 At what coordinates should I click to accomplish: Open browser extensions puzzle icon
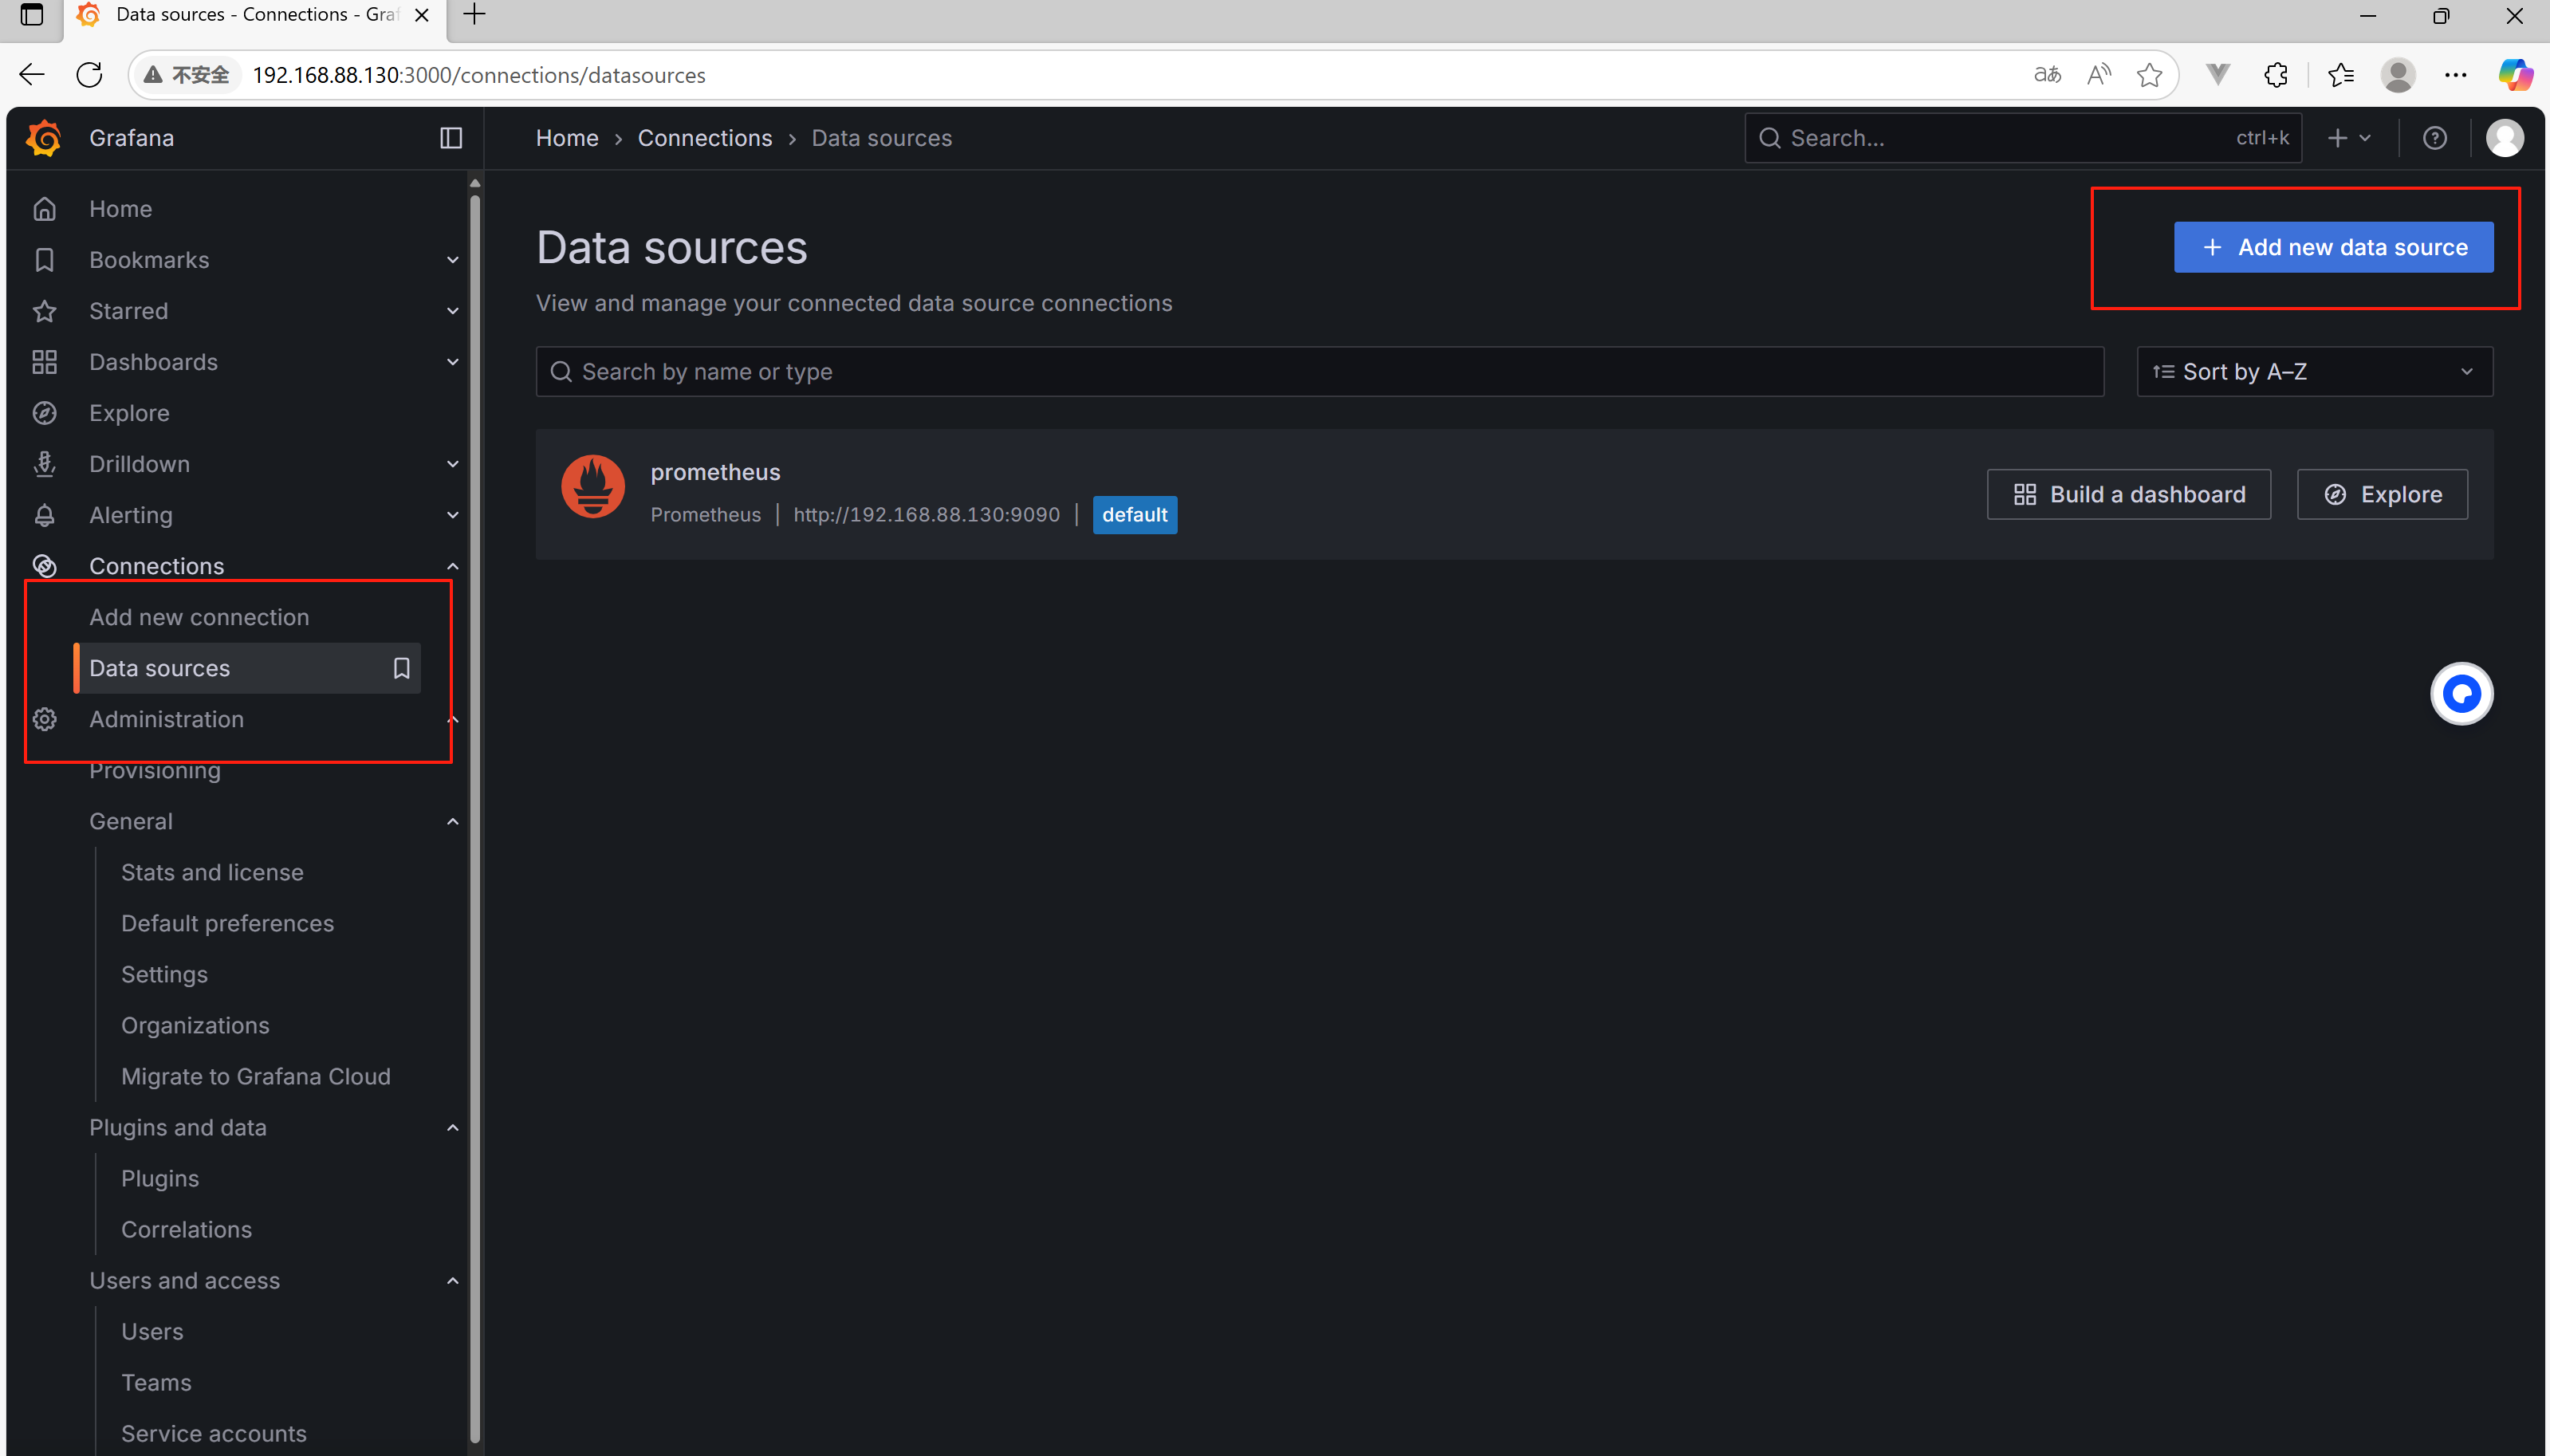[x=2275, y=74]
